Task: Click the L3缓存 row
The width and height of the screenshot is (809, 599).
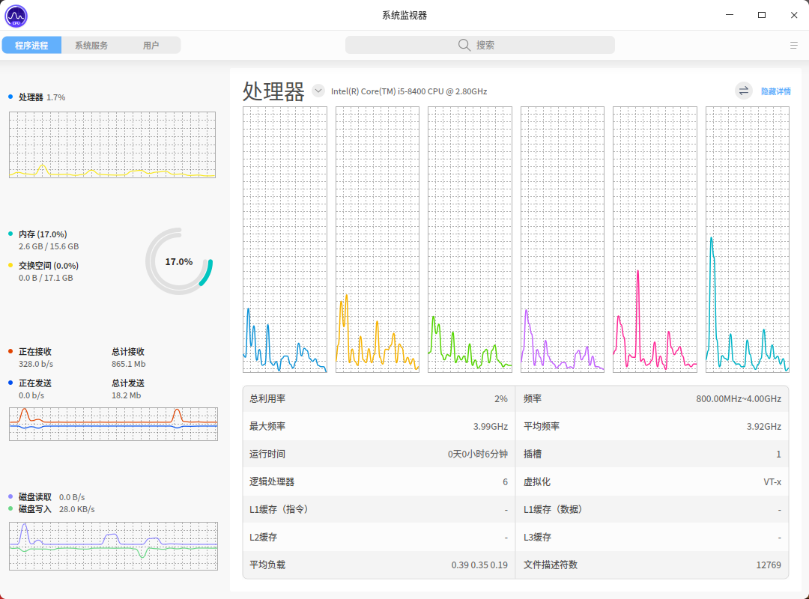Action: pos(652,537)
